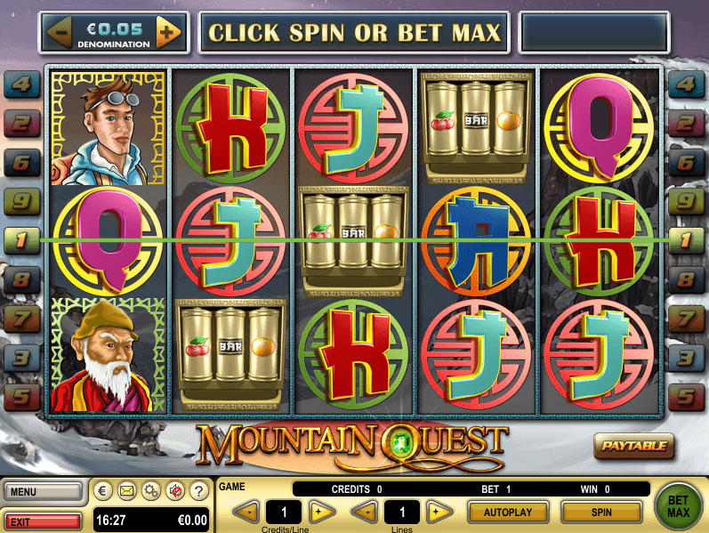Click the red EXIT button
Screen dimensions: 709x533
click(x=43, y=521)
